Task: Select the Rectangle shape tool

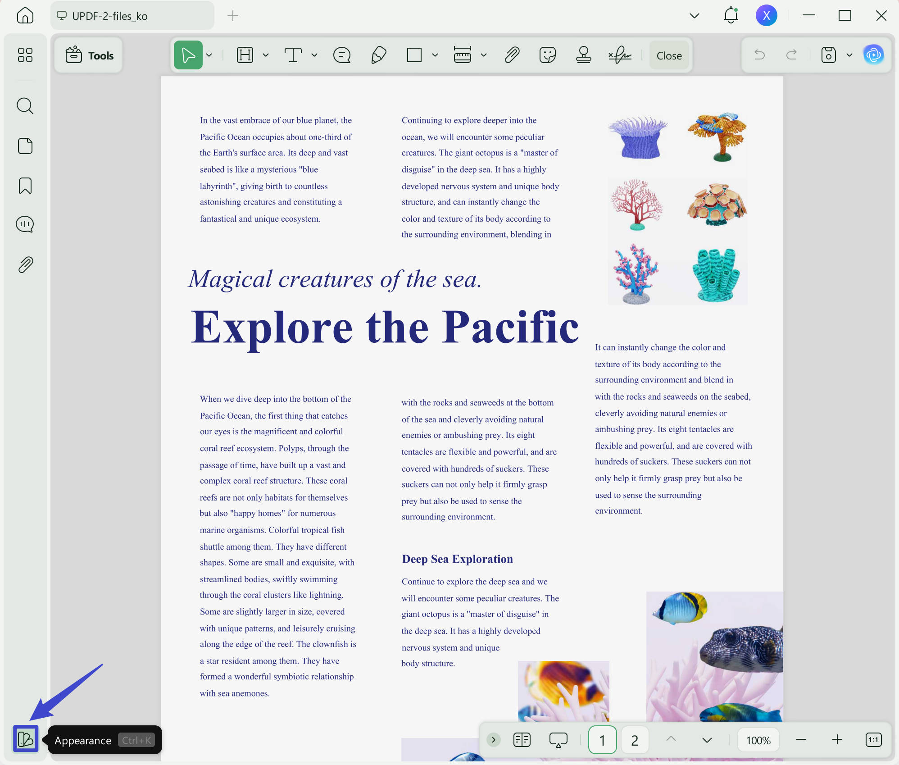Action: click(414, 55)
